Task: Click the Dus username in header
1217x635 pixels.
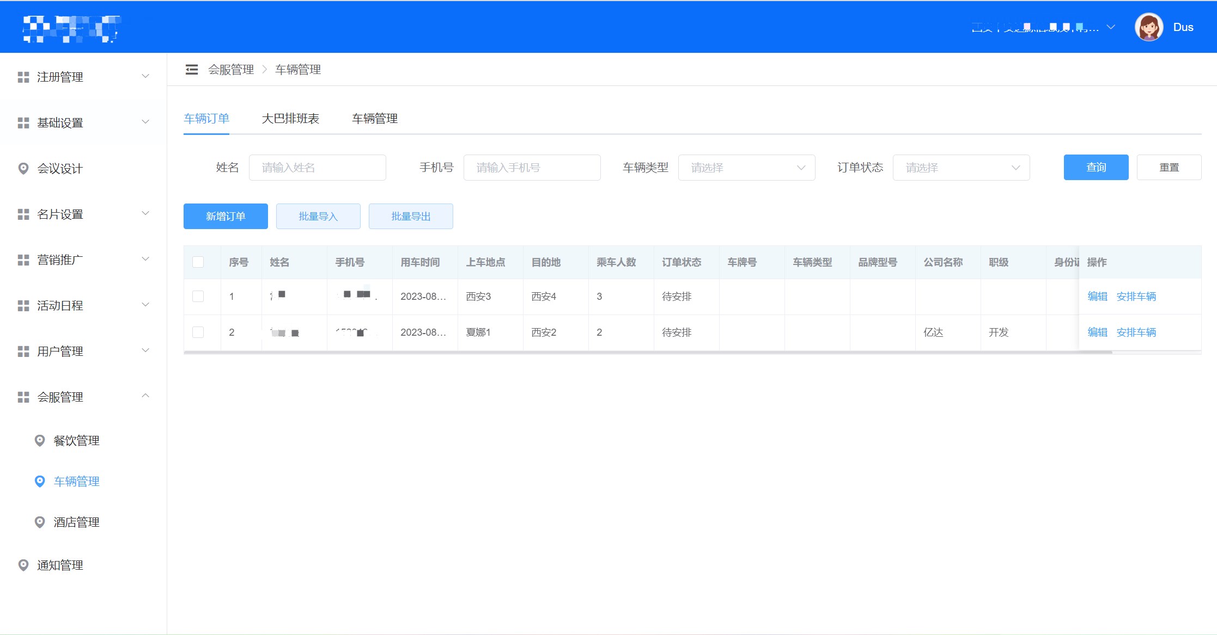Action: click(1183, 27)
